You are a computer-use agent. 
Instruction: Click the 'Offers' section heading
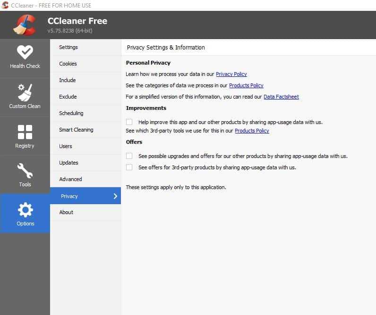[x=134, y=142]
